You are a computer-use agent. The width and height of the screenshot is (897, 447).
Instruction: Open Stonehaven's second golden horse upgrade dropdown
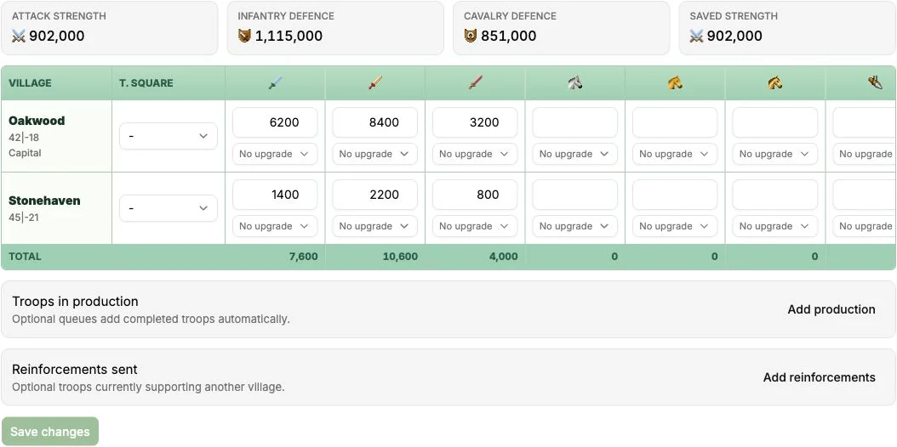[x=775, y=226]
